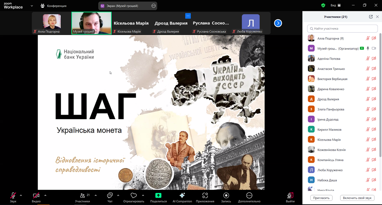Viewport: 382px width, 205px height.
Task: Open Конференция meeting info
Action: (x=53, y=6)
